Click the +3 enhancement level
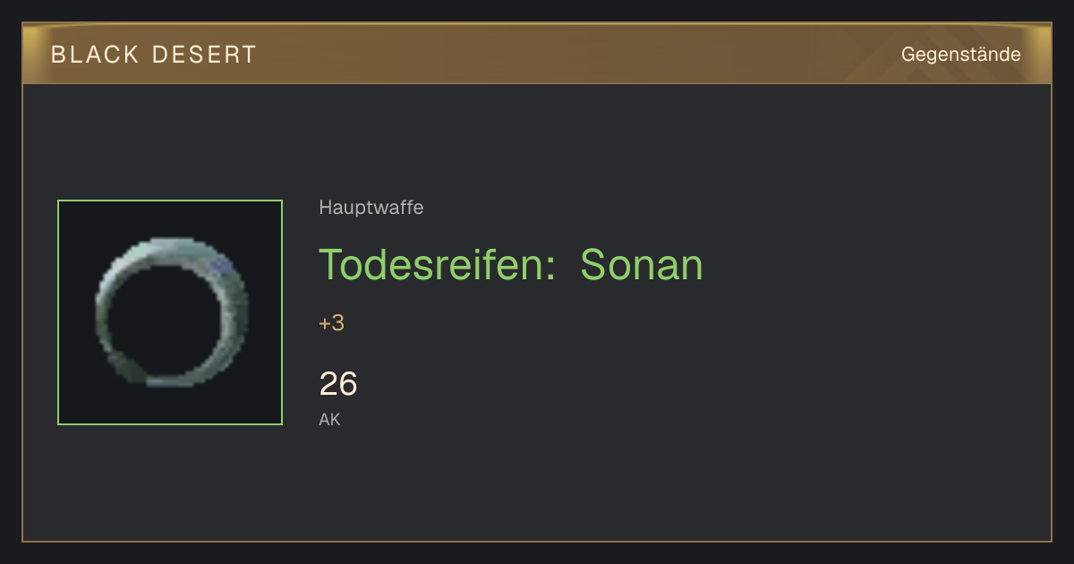This screenshot has height=564, width=1074. tap(331, 323)
